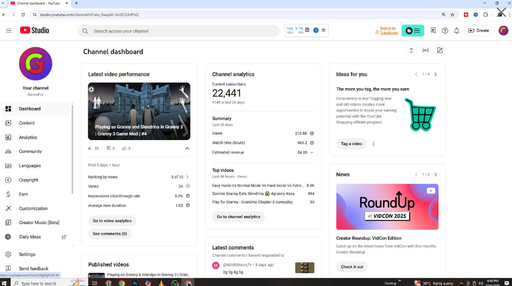Image resolution: width=512 pixels, height=286 pixels.
Task: Click the Go to channel analytics button
Action: [238, 217]
